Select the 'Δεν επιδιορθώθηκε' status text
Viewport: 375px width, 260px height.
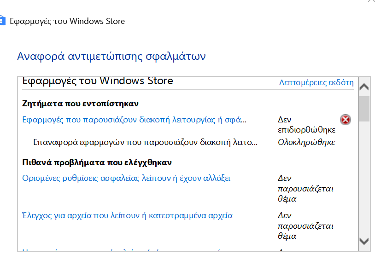(x=306, y=125)
